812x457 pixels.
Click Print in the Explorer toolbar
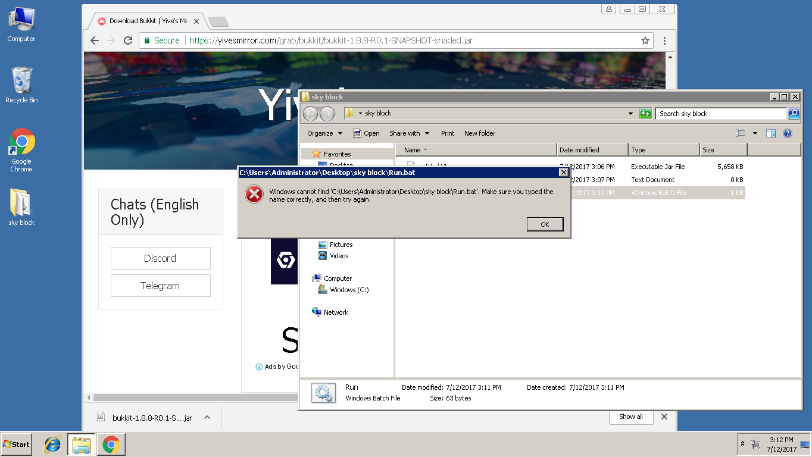[x=448, y=133]
